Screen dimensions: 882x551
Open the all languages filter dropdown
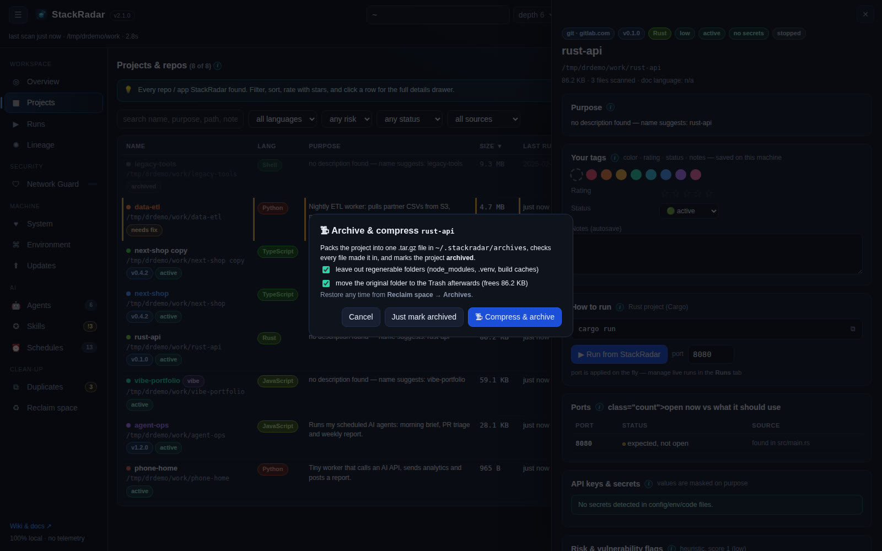coord(283,119)
